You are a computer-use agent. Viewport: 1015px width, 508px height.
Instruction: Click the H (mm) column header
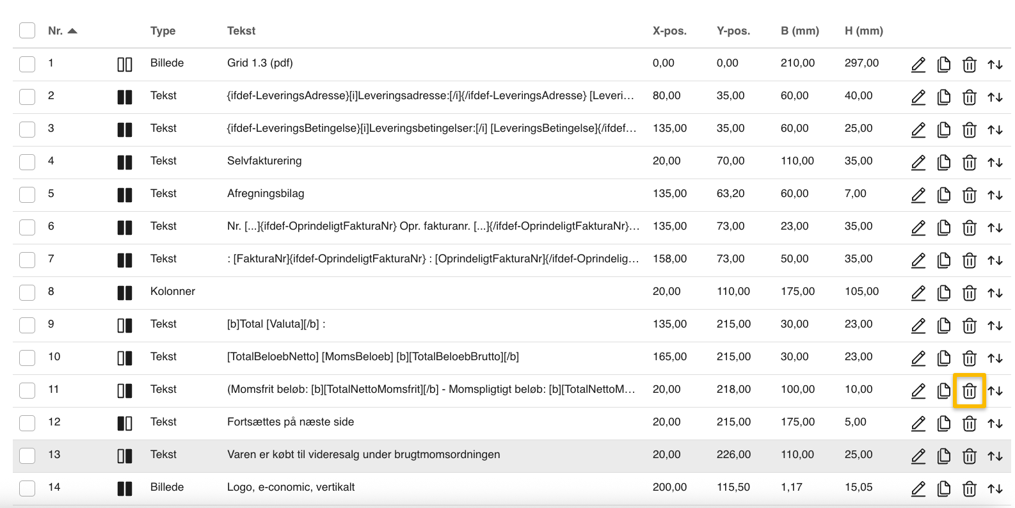point(863,31)
